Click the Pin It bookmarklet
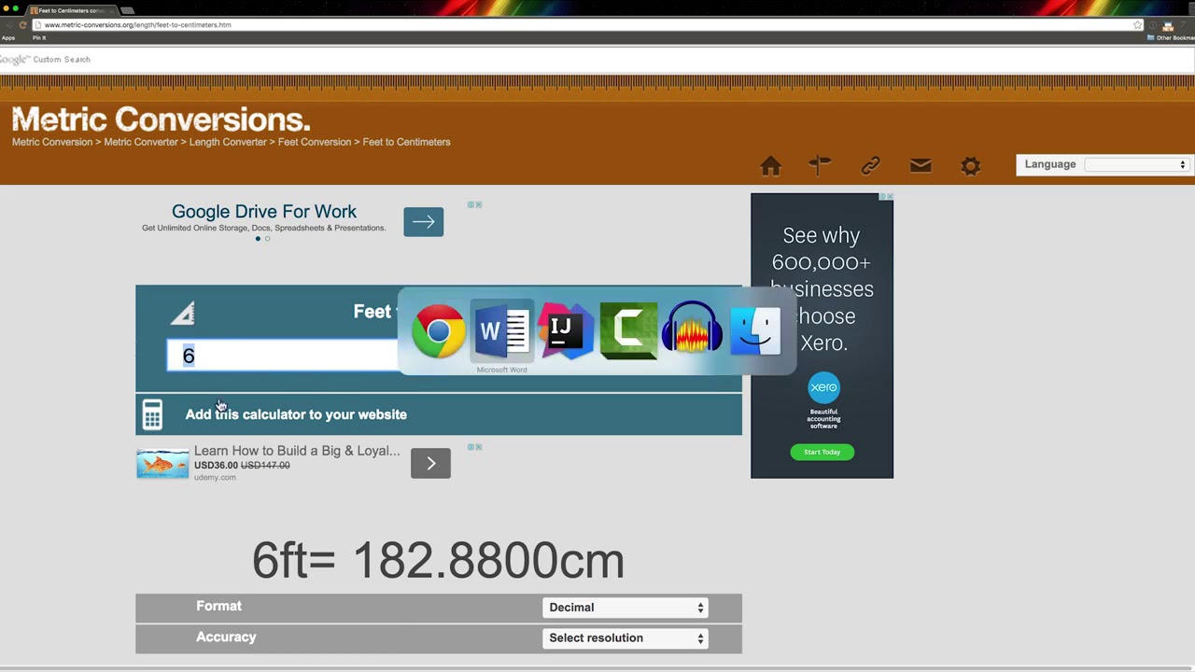Screen dimensions: 1195x672 click(39, 38)
